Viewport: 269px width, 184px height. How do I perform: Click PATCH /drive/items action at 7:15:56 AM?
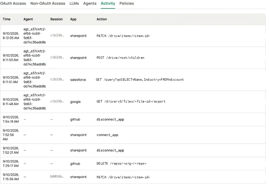point(123,177)
